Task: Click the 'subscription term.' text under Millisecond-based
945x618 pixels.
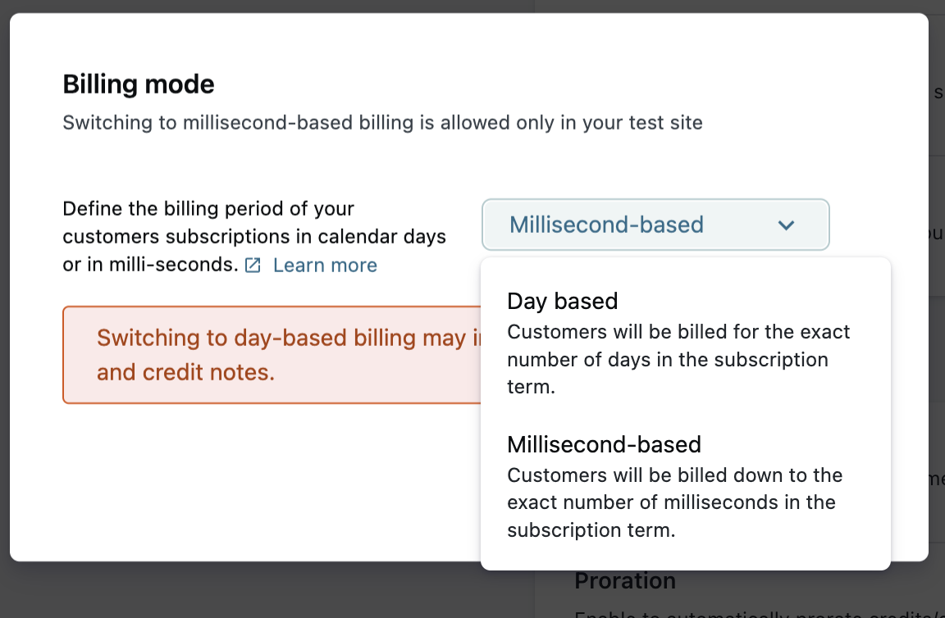Action: (x=591, y=530)
